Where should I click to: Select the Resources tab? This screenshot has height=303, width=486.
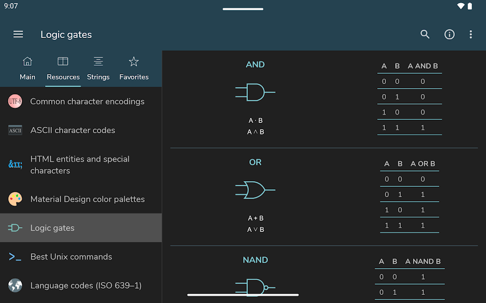63,69
